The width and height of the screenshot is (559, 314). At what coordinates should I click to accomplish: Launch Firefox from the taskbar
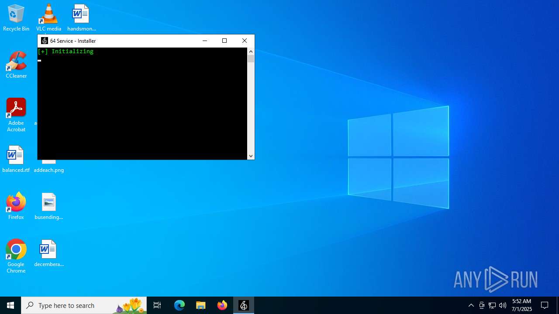(222, 305)
